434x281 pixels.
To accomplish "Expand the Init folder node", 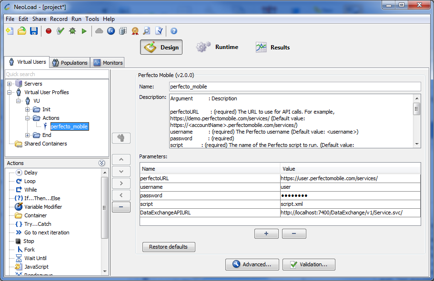I will click(x=27, y=110).
